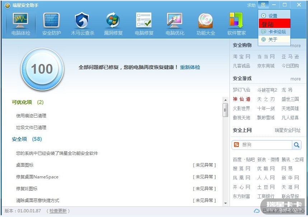Viewport: 308px width, 217px height.
Task: Open the 安全防护 firewall protection tool
Action: (x=51, y=24)
